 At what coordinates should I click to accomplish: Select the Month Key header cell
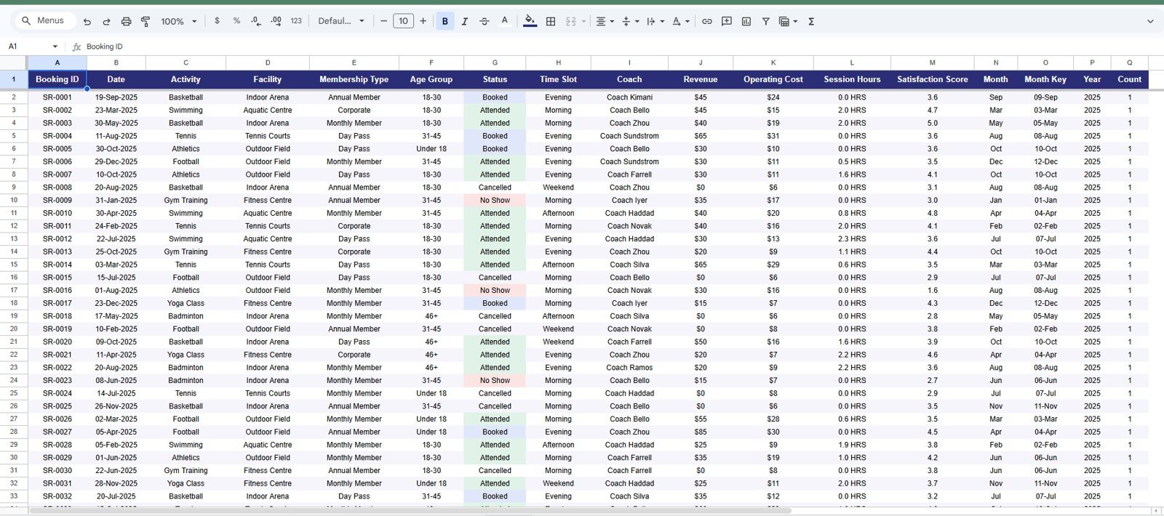[1045, 79]
